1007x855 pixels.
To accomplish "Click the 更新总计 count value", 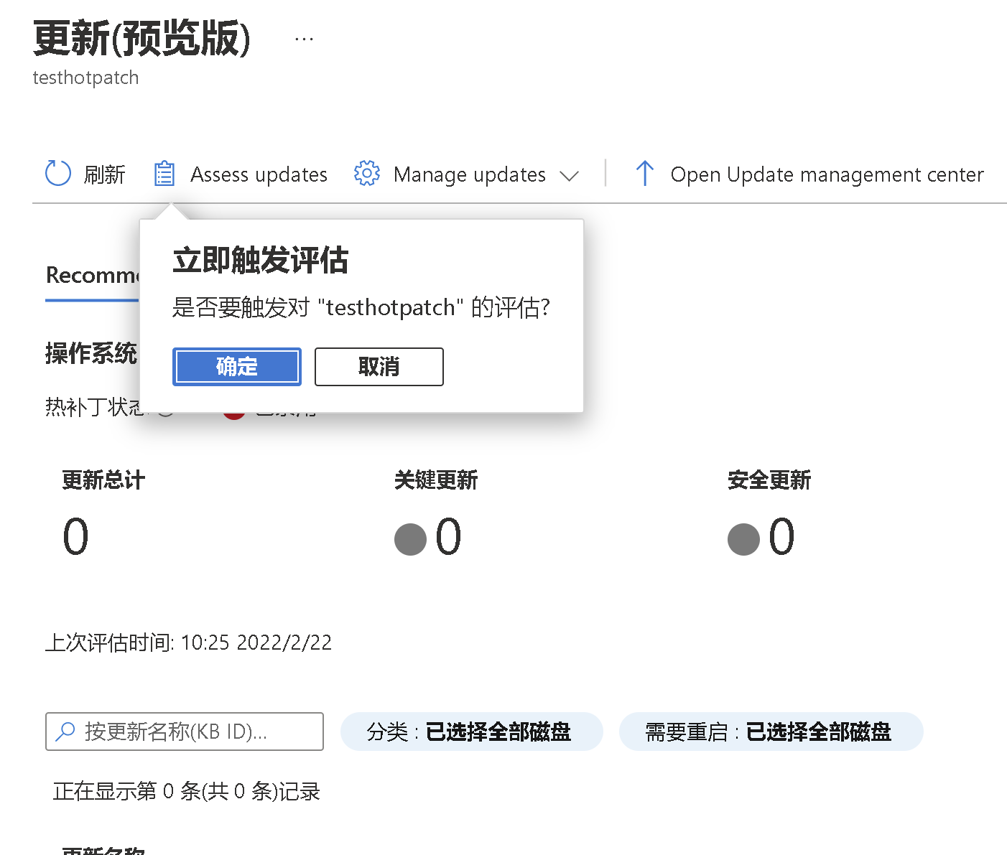I will pyautogui.click(x=75, y=537).
